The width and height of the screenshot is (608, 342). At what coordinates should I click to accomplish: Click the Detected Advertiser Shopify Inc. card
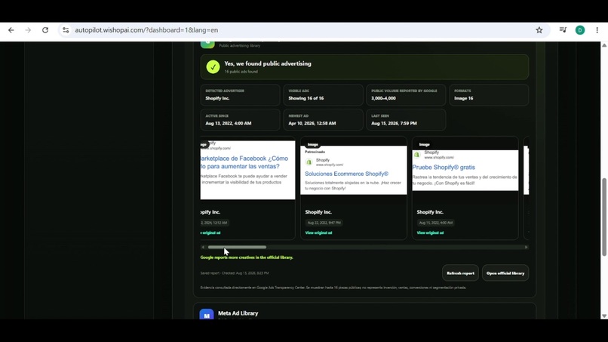240,94
